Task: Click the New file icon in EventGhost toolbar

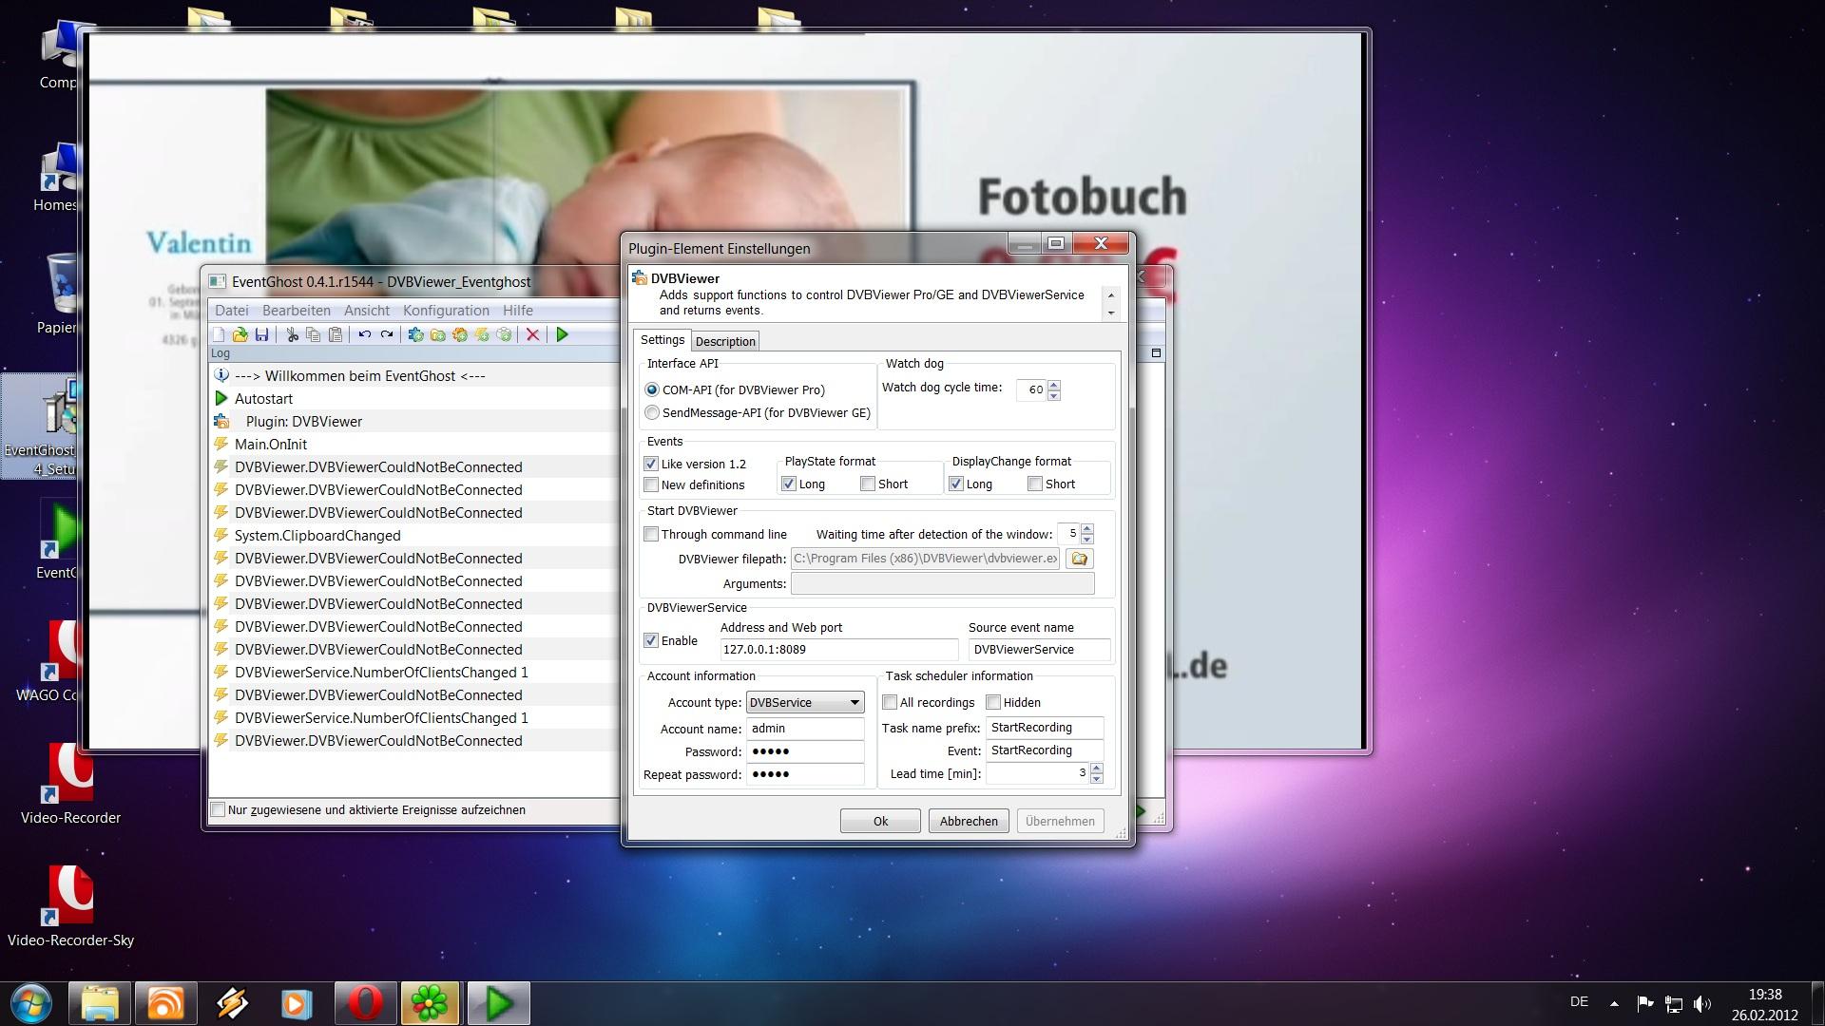Action: 220,334
